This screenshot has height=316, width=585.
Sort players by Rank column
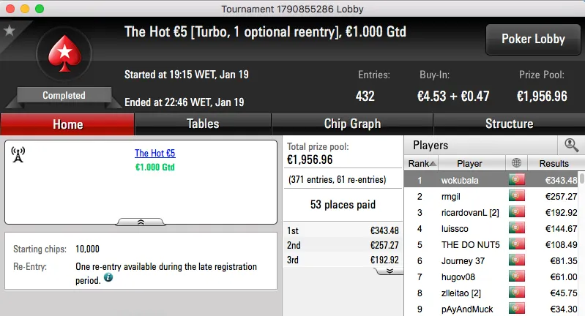(x=422, y=164)
